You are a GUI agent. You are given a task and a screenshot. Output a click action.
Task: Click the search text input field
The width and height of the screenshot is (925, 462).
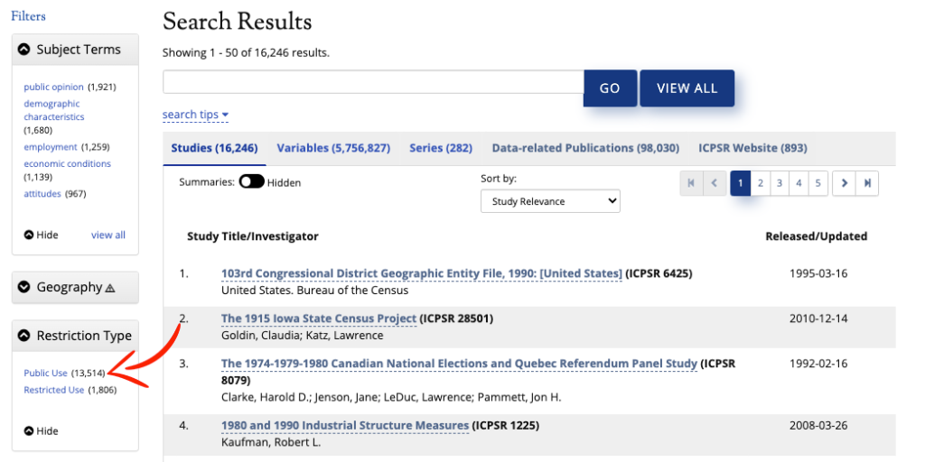point(373,82)
